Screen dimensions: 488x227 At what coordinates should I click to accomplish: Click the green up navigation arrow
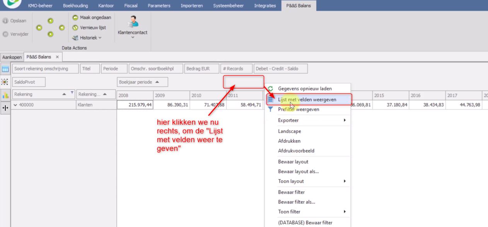(50, 21)
